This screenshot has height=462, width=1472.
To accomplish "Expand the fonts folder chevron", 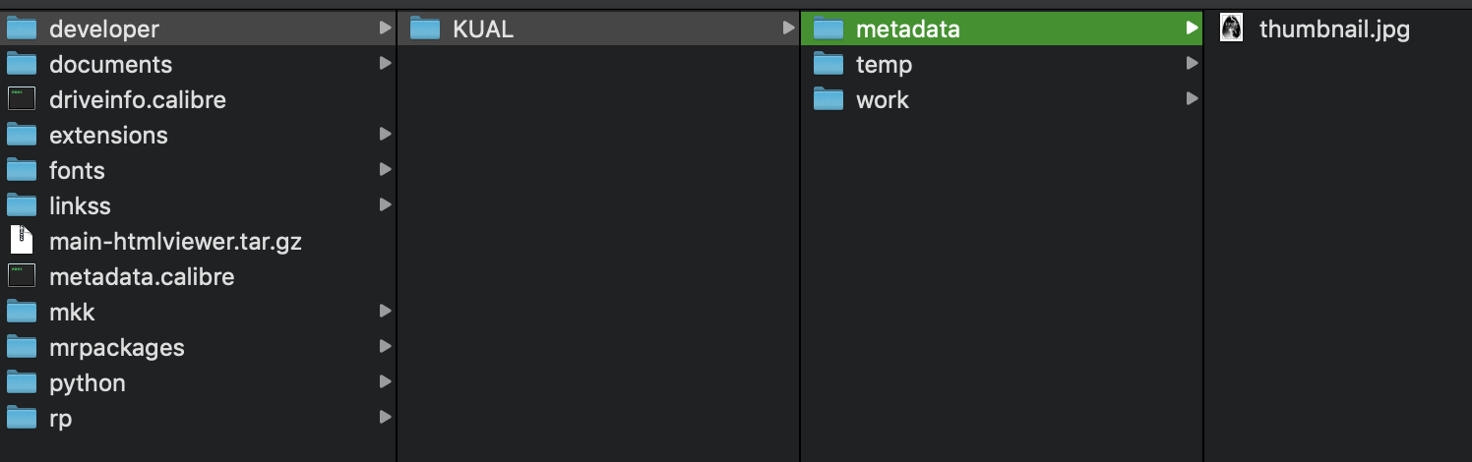I will click(385, 170).
